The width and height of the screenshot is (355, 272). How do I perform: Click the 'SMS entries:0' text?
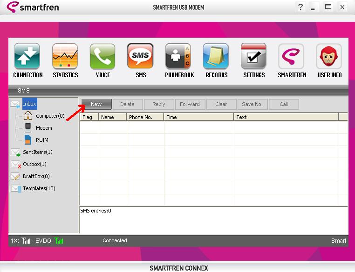96,211
